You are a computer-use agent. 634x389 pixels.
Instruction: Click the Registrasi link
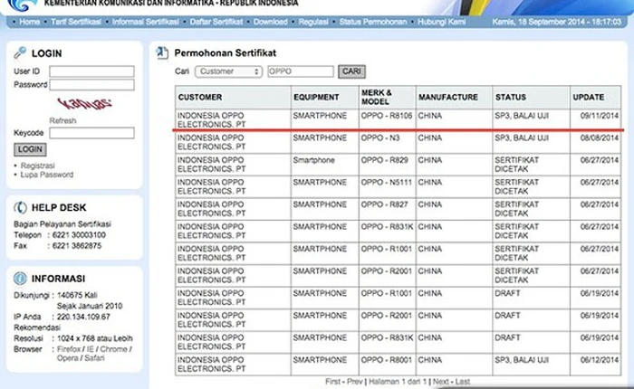click(x=37, y=166)
